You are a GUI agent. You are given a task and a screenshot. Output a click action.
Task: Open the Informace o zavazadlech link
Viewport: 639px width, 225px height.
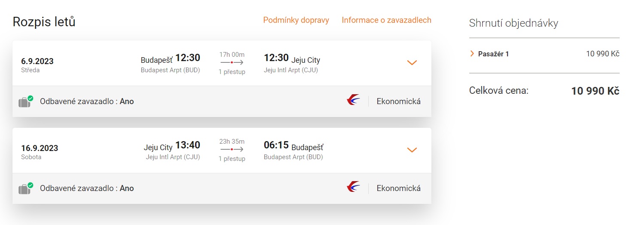point(386,20)
